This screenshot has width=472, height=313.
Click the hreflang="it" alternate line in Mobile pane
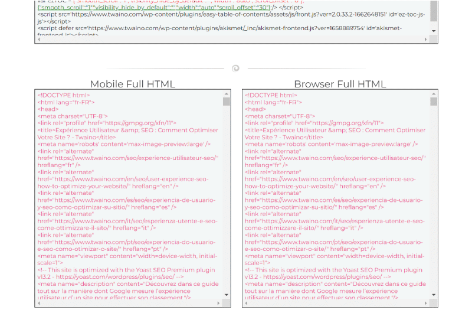127,221
